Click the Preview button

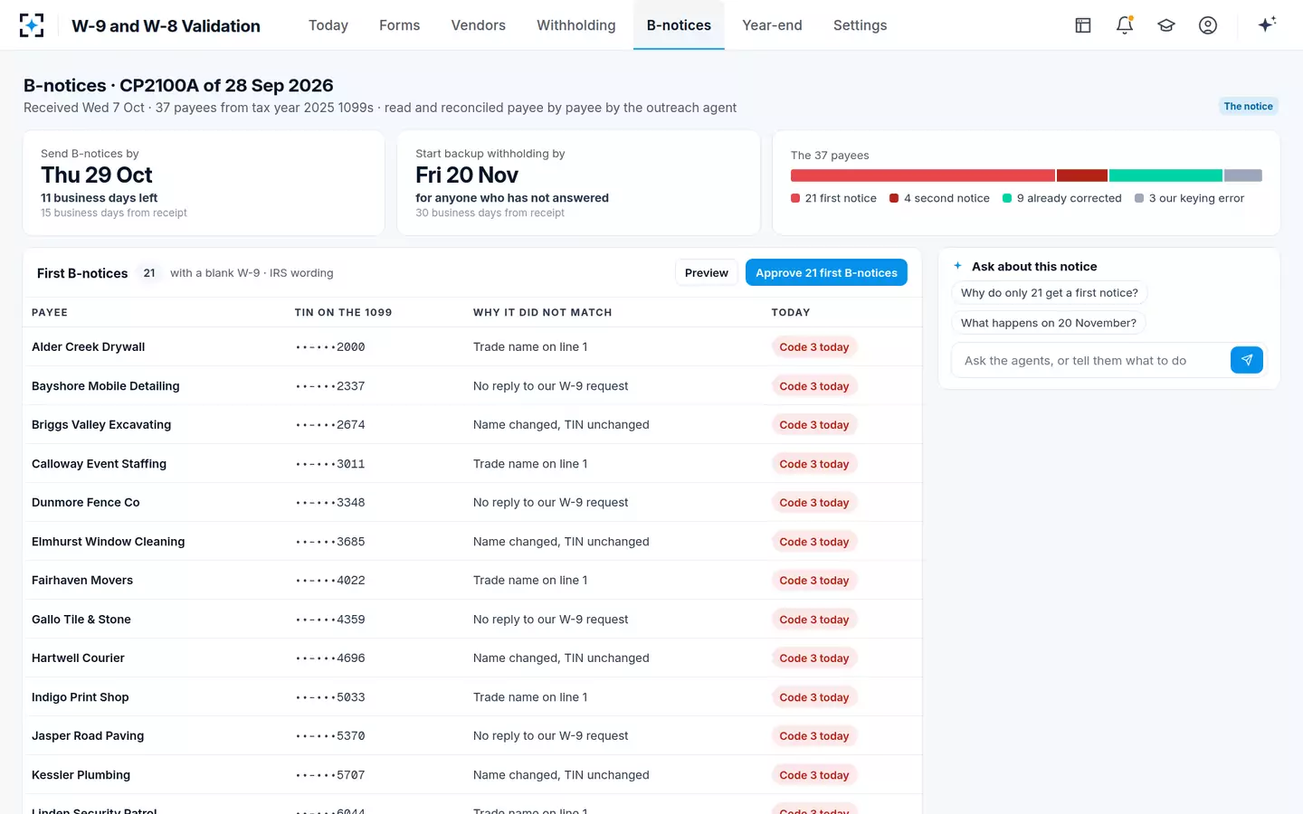click(x=706, y=272)
